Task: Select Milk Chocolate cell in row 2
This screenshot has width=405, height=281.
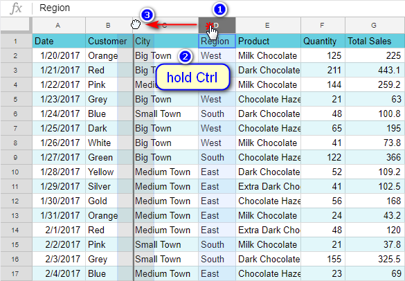Action: click(268, 56)
